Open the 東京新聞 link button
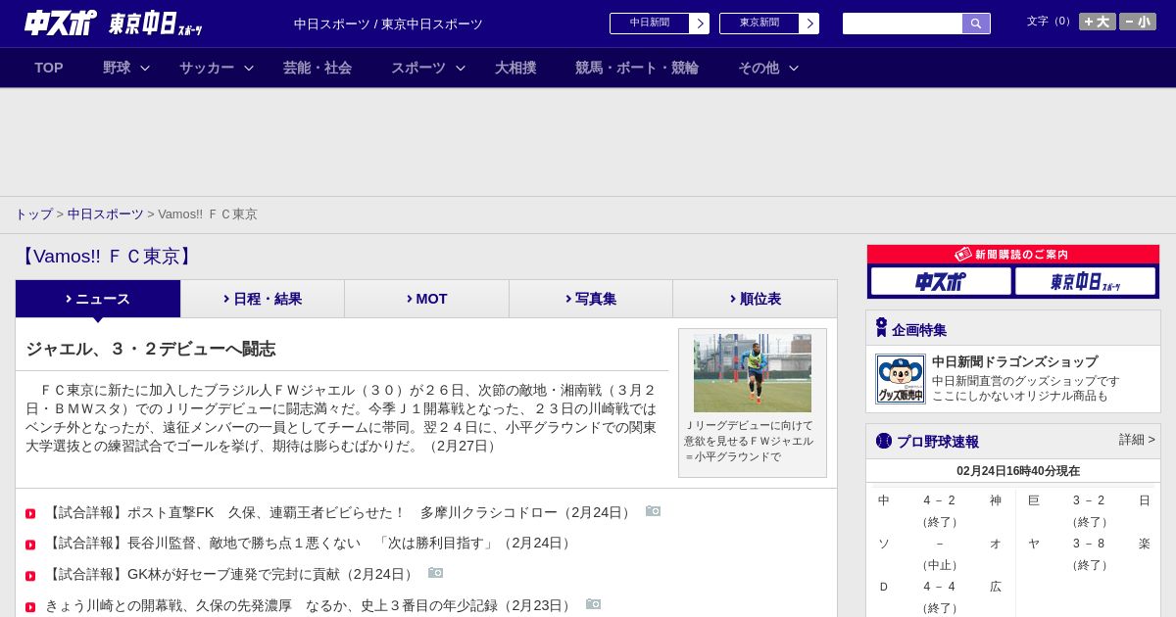The height and width of the screenshot is (617, 1176). (759, 24)
